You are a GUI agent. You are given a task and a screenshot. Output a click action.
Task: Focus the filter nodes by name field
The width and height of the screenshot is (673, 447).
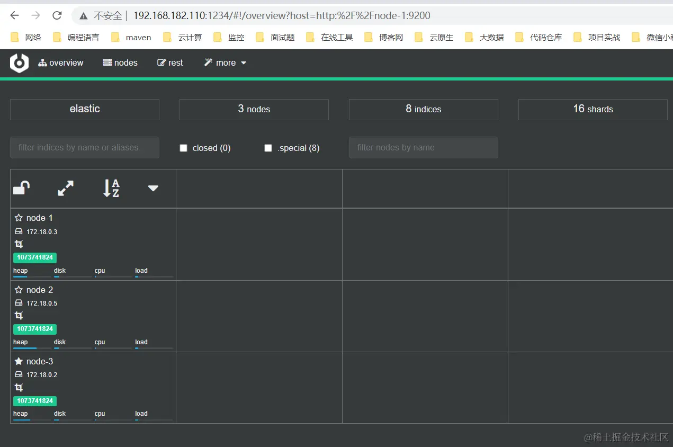(x=424, y=148)
